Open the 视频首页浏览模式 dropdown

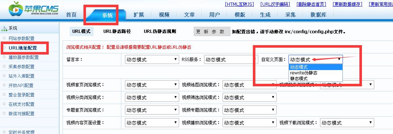click(x=152, y=85)
